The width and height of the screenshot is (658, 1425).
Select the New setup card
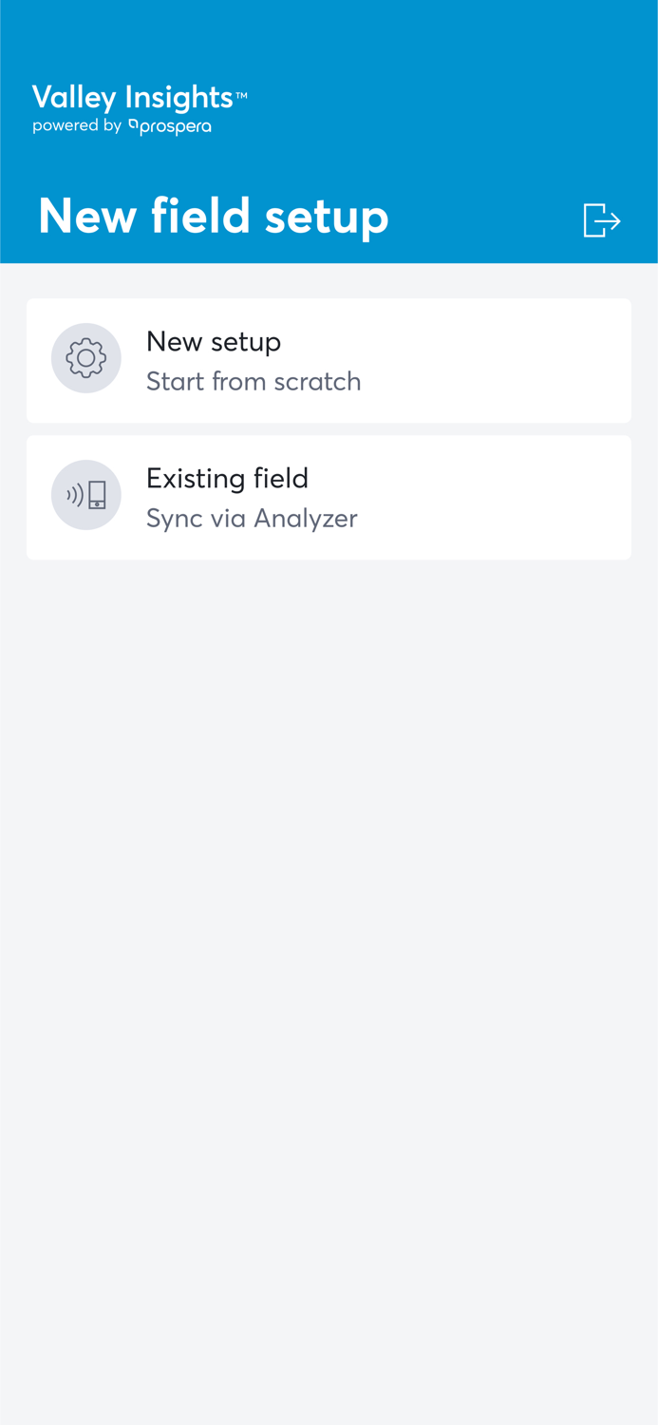point(329,361)
